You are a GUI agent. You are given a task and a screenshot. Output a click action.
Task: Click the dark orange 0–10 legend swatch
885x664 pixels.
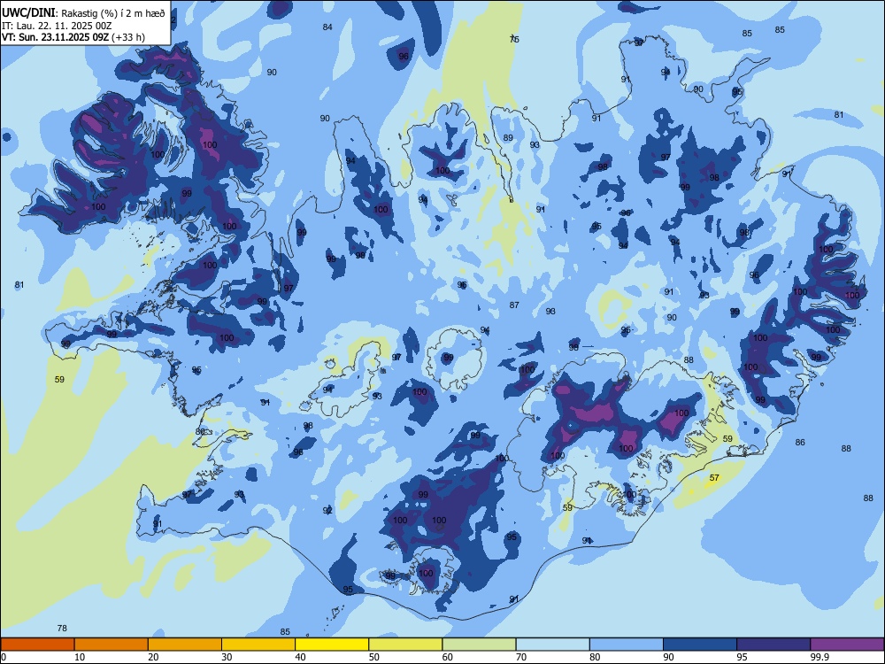tap(37, 645)
